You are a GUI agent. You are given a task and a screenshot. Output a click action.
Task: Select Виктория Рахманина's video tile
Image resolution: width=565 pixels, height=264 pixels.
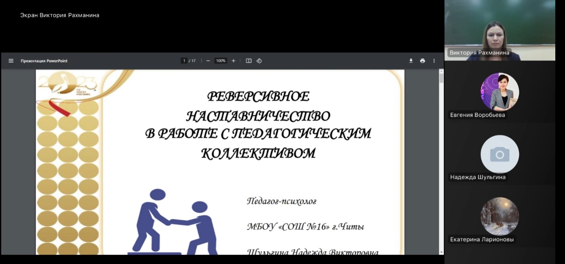500,30
